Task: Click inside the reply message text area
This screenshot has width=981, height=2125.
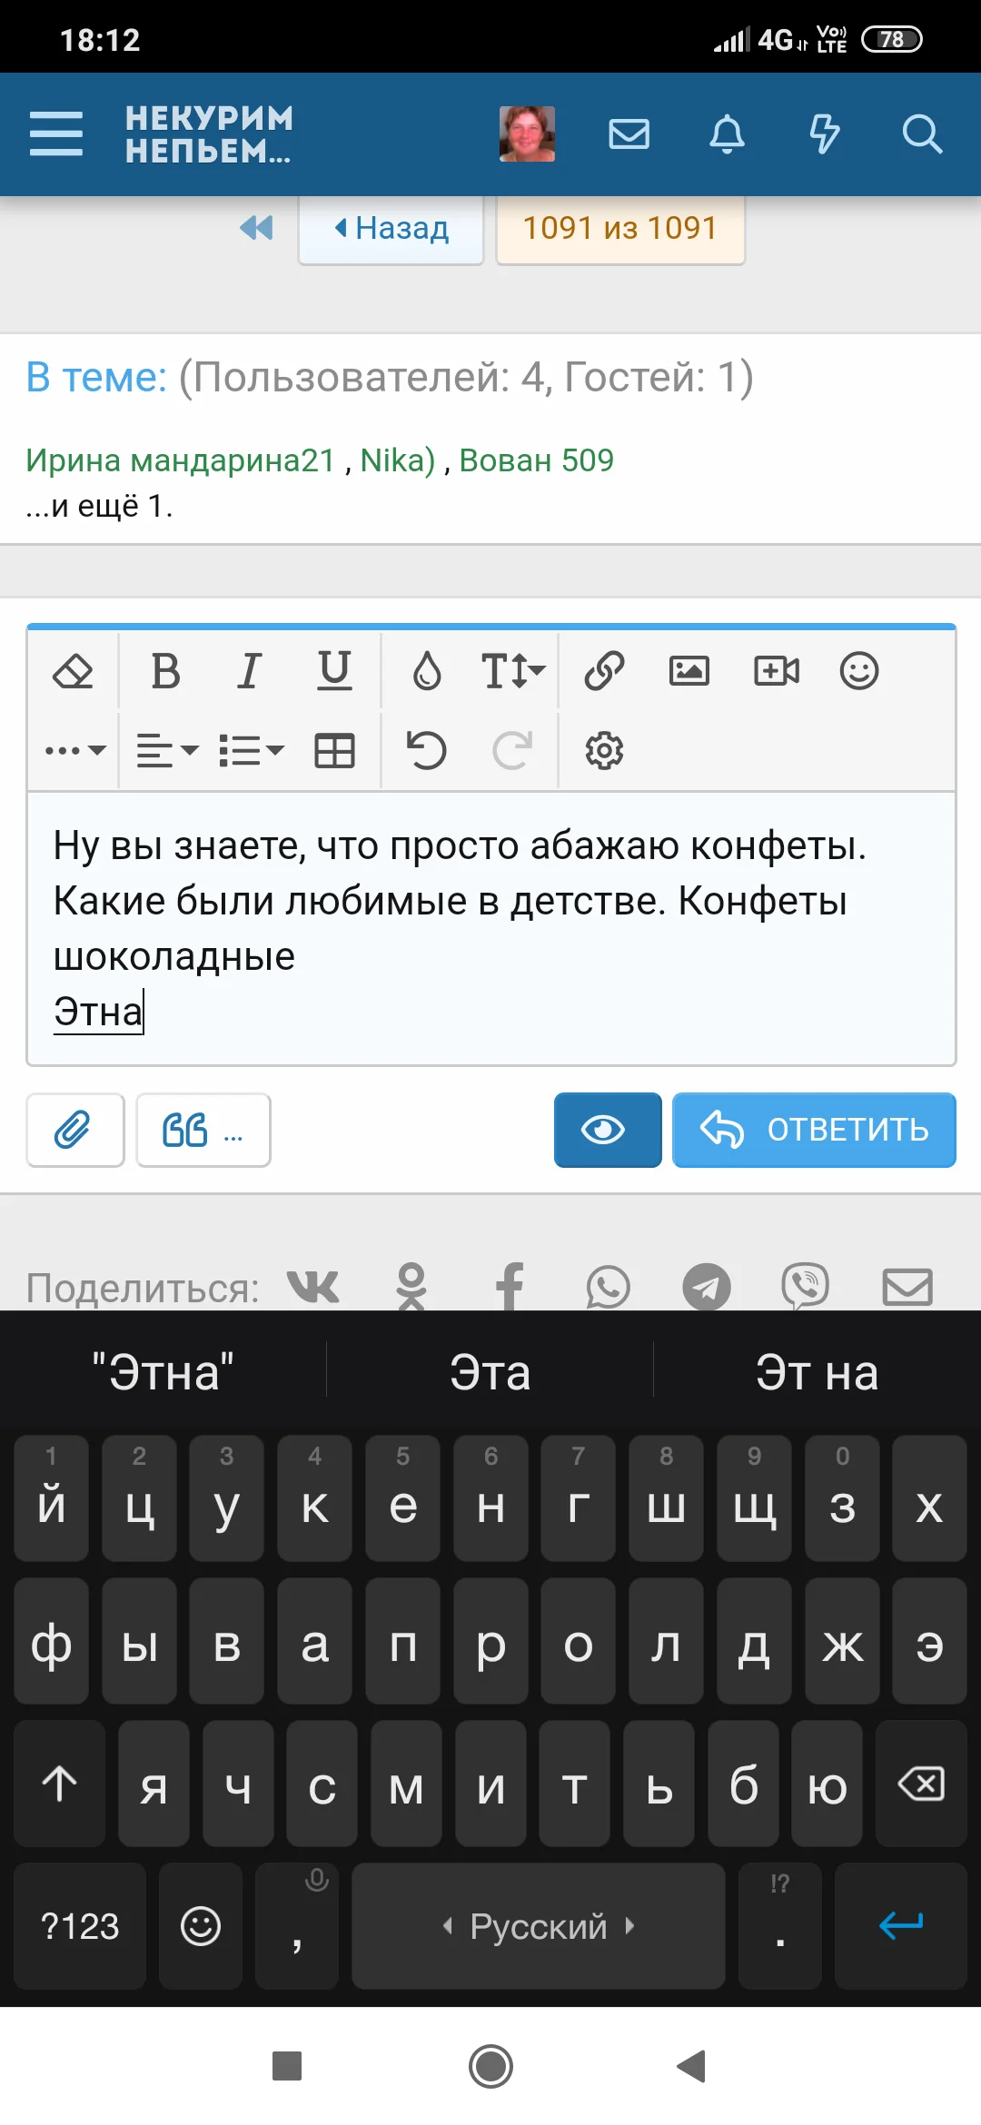Action: [x=491, y=928]
